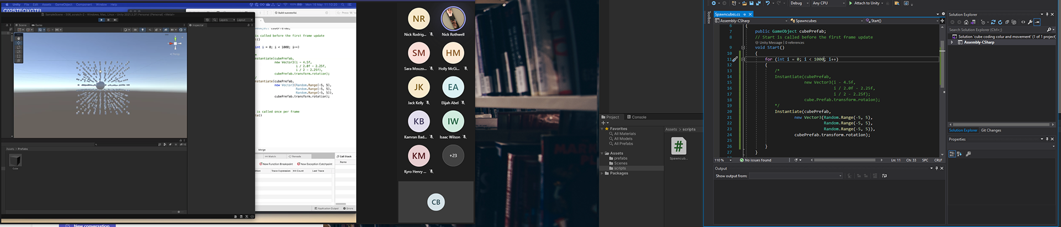
Task: Click the Home icon in Solution Explorer
Action: (966, 22)
